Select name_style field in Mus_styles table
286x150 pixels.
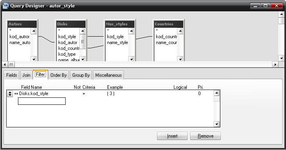coord(118,42)
